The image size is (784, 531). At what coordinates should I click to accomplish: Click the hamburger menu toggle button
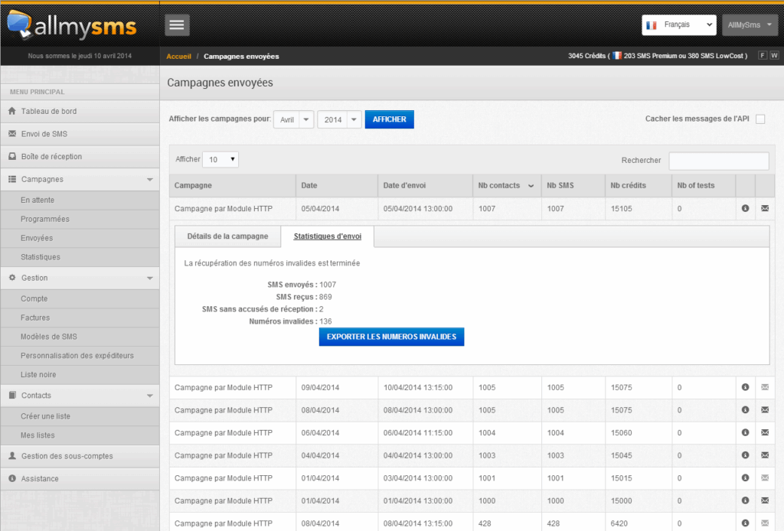[177, 25]
